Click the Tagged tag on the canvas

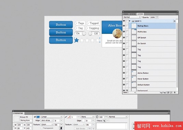tap(93, 23)
